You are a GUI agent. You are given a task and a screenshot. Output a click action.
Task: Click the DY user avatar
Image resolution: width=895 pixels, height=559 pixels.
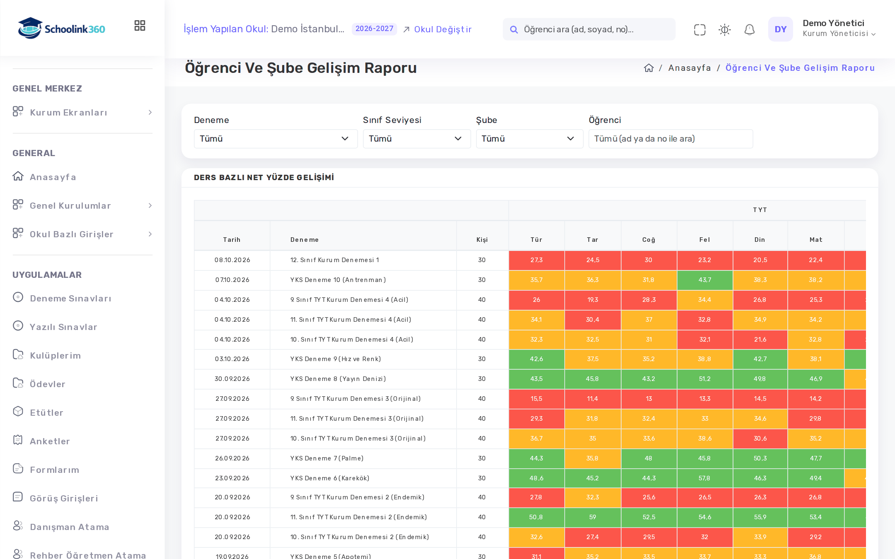[780, 29]
